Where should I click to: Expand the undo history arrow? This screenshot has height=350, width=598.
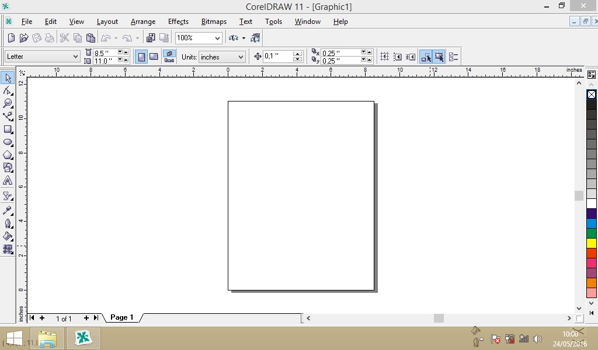116,38
